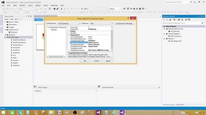Click the Show All Files icon in Solution Explorer
206x115 pixels.
[182, 19]
